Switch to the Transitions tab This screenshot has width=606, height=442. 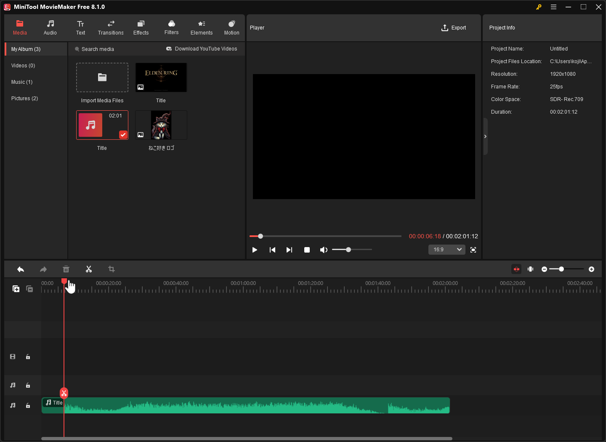click(x=111, y=28)
